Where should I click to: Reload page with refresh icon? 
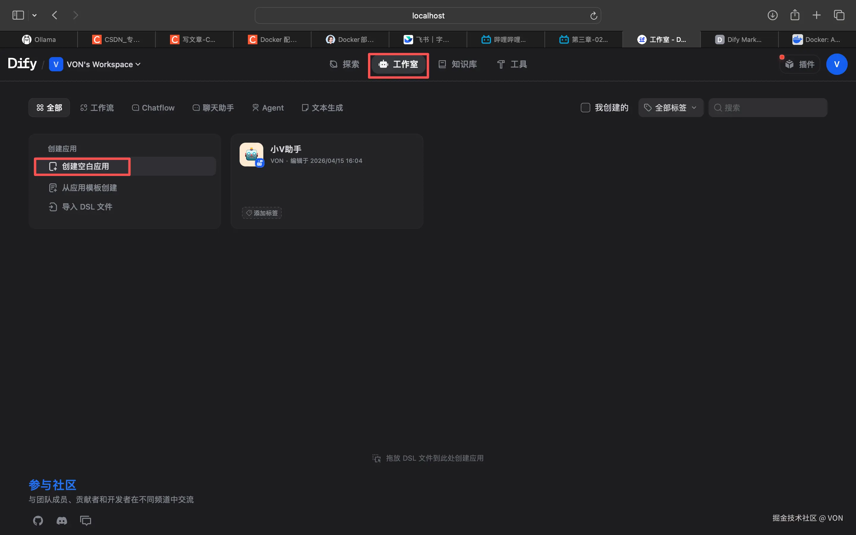(594, 15)
